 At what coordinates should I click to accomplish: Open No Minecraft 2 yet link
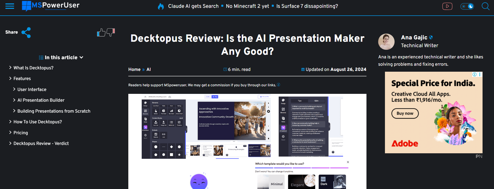[x=248, y=6]
